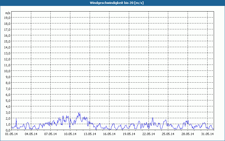The image size is (225, 141).
Task: Select the 01.05.14 date label
Action: [x=11, y=134]
